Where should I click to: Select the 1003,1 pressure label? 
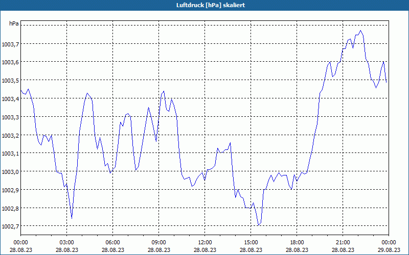pyautogui.click(x=10, y=154)
